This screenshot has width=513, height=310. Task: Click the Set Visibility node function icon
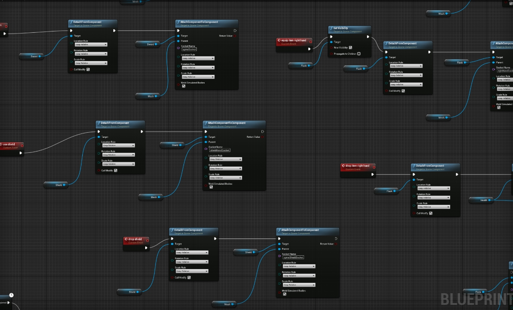[331, 28]
